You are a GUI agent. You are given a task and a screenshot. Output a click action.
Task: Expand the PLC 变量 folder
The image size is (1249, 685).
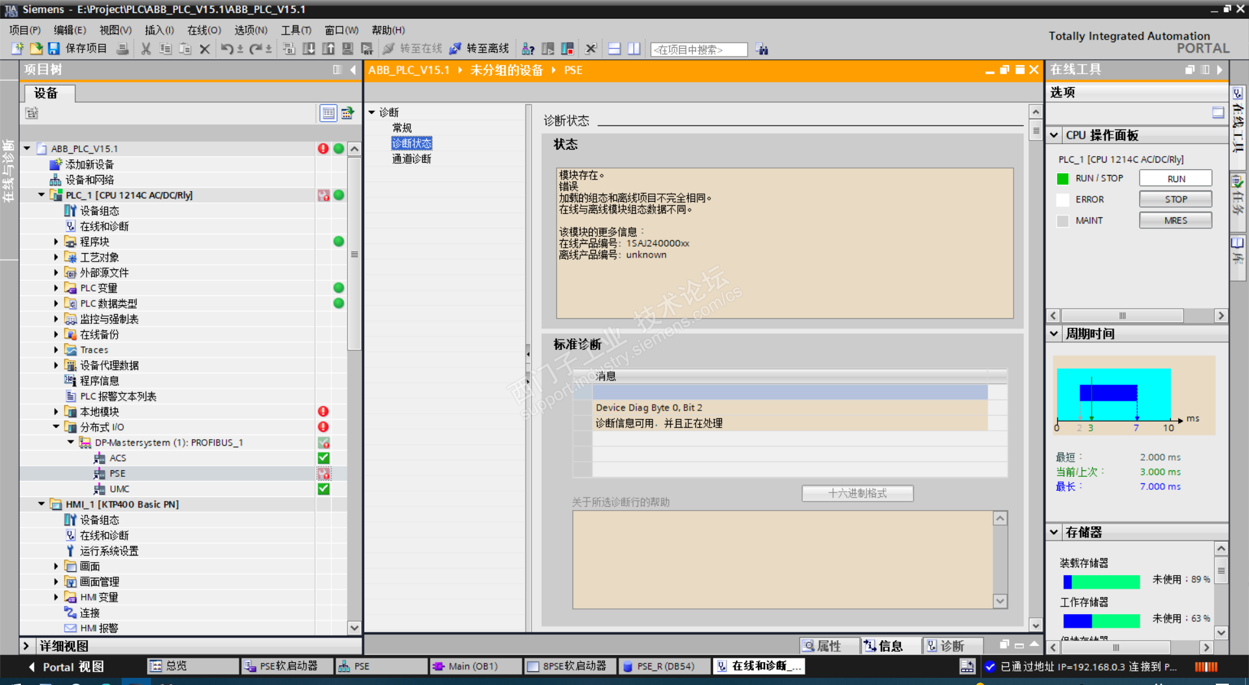tap(56, 288)
